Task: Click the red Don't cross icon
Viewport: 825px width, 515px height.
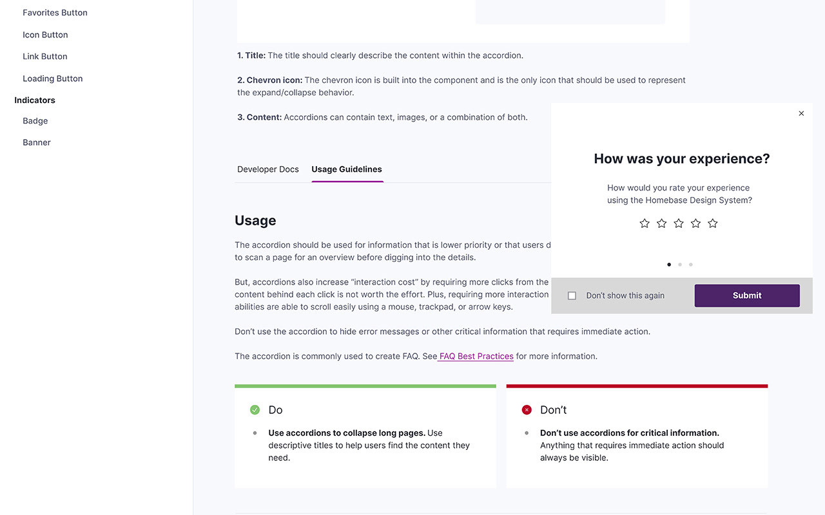Action: point(527,410)
